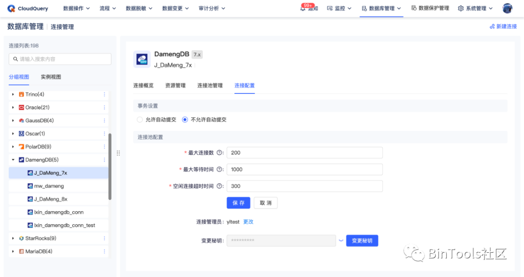
Task: Select J_DaMeng_7x connection
Action: [59, 173]
